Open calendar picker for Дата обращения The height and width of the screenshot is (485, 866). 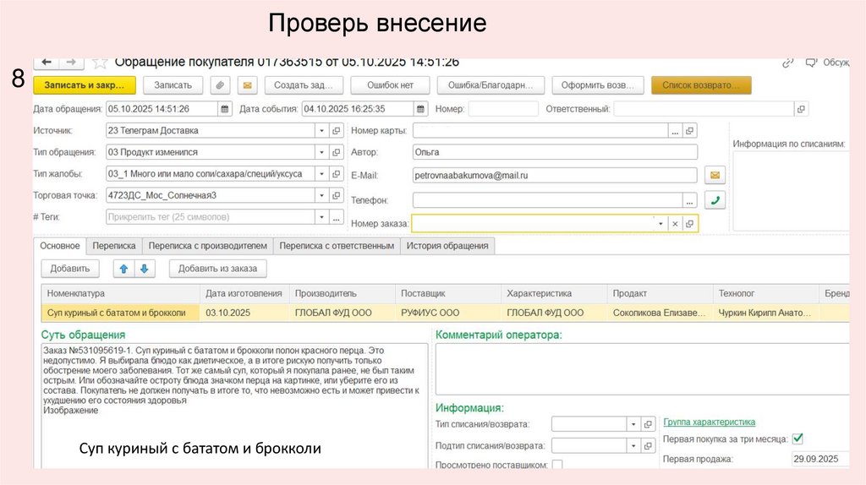pyautogui.click(x=224, y=109)
